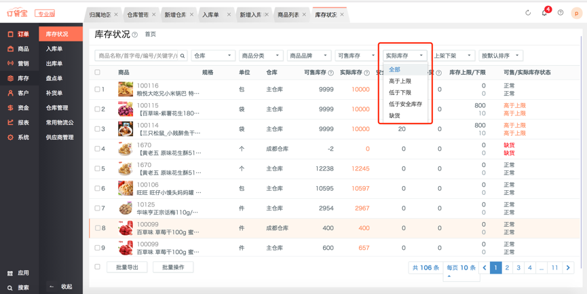Click the 收起 collapse sidebar button
Image resolution: width=587 pixels, height=294 pixels.
(61, 287)
